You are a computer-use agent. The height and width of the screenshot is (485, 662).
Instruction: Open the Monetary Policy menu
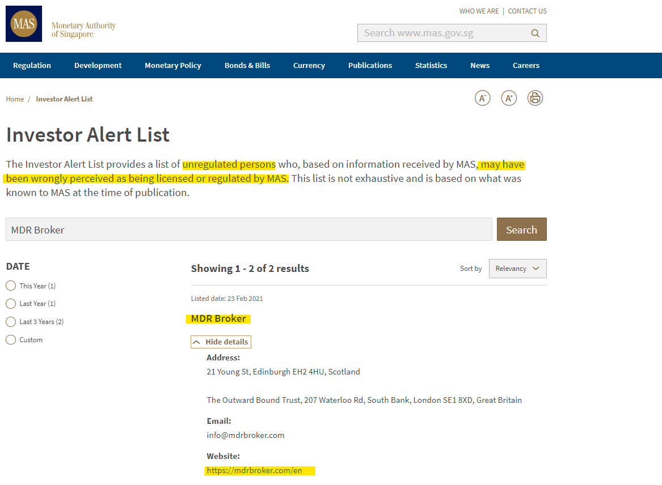tap(173, 65)
